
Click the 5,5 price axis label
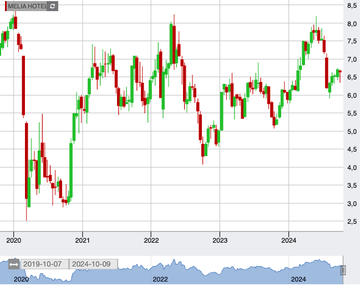coord(352,113)
